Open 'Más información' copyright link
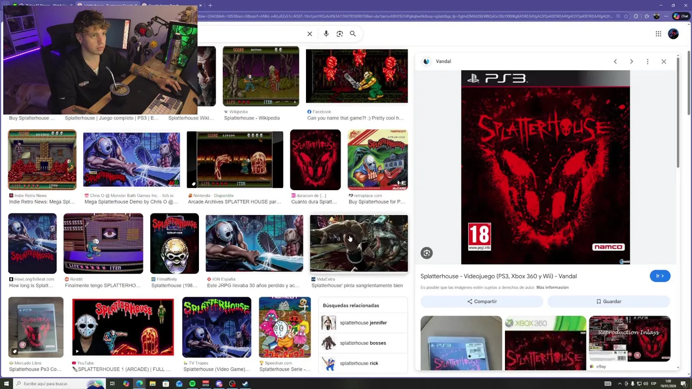 pos(553,287)
